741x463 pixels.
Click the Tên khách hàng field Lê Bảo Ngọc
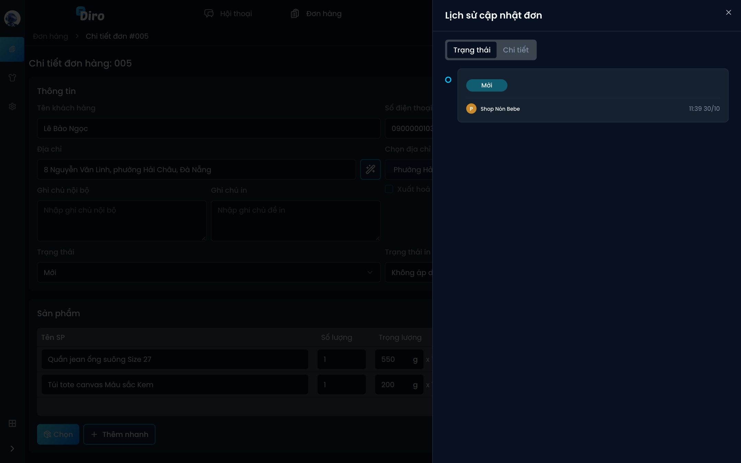[x=209, y=129]
